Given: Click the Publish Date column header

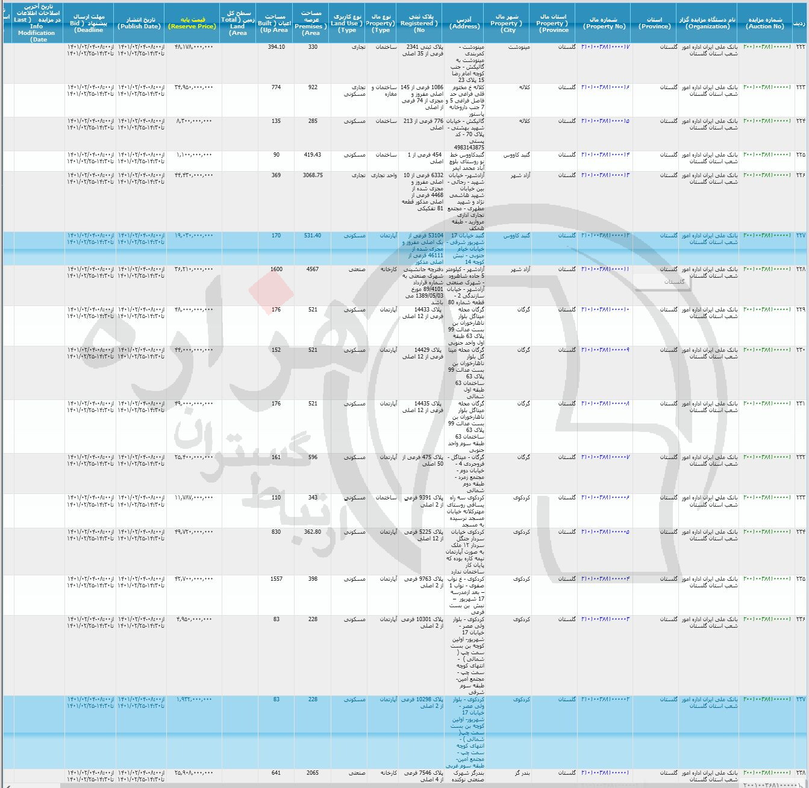Looking at the screenshot, I should coord(139,23).
